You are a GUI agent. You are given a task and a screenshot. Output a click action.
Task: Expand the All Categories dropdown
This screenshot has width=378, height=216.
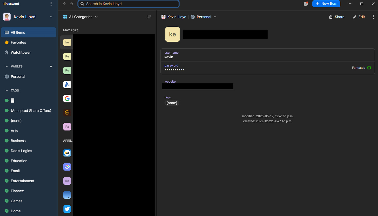click(80, 17)
